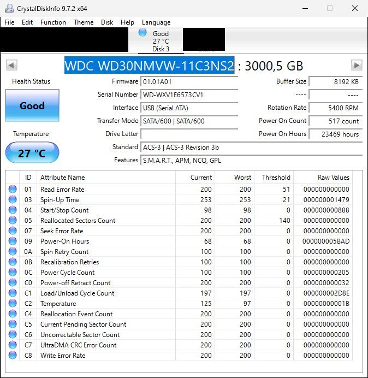The width and height of the screenshot is (368, 378).
Task: Click the Interface field USB (Serial ATA)
Action: pyautogui.click(x=189, y=108)
